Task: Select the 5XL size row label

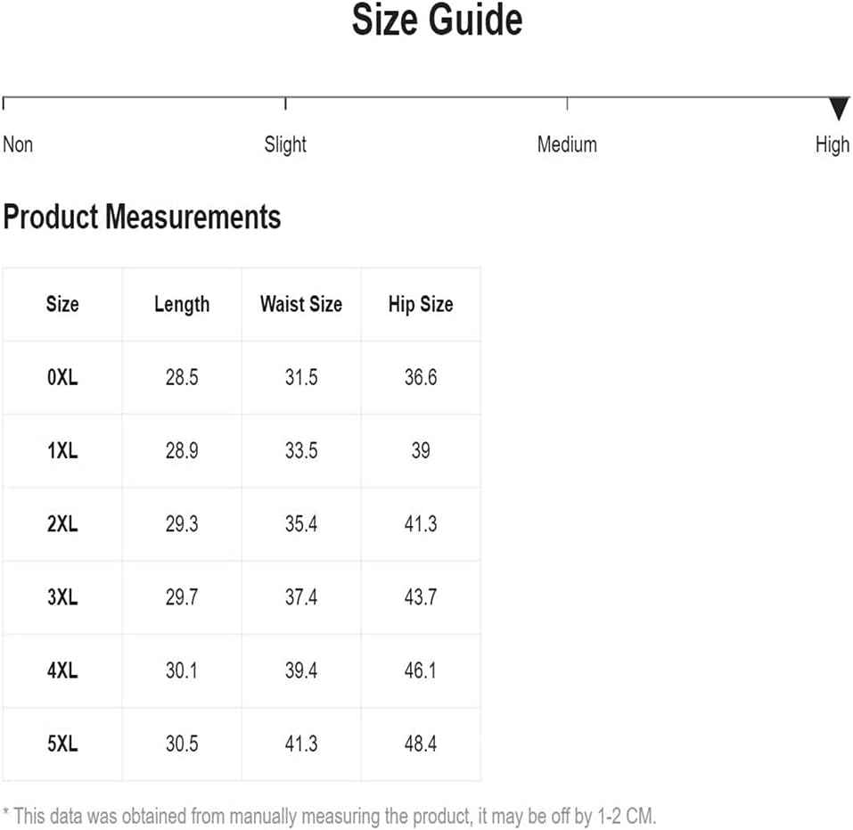Action: pyautogui.click(x=62, y=744)
